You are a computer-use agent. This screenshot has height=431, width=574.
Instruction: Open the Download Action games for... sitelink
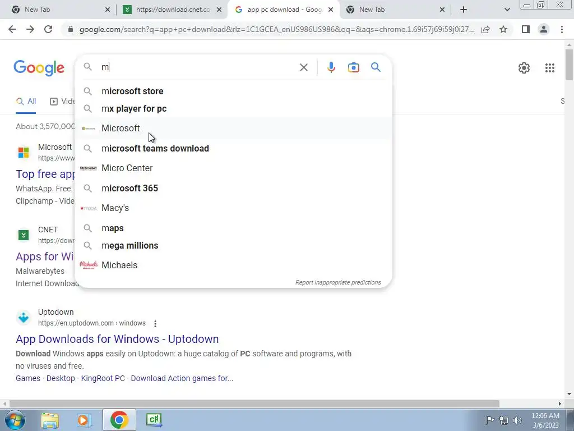coord(182,379)
